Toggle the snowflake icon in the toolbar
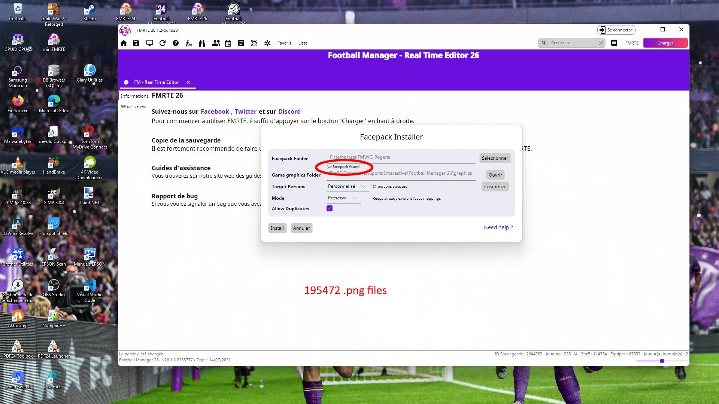The height and width of the screenshot is (404, 719). click(267, 43)
